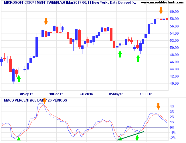Click the -1% MACD axis label
Screen dimensions: 186x143
pos(173,133)
